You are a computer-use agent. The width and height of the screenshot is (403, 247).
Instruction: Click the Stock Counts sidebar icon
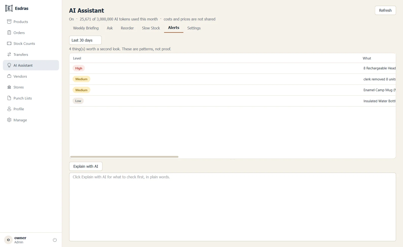[x=9, y=43]
